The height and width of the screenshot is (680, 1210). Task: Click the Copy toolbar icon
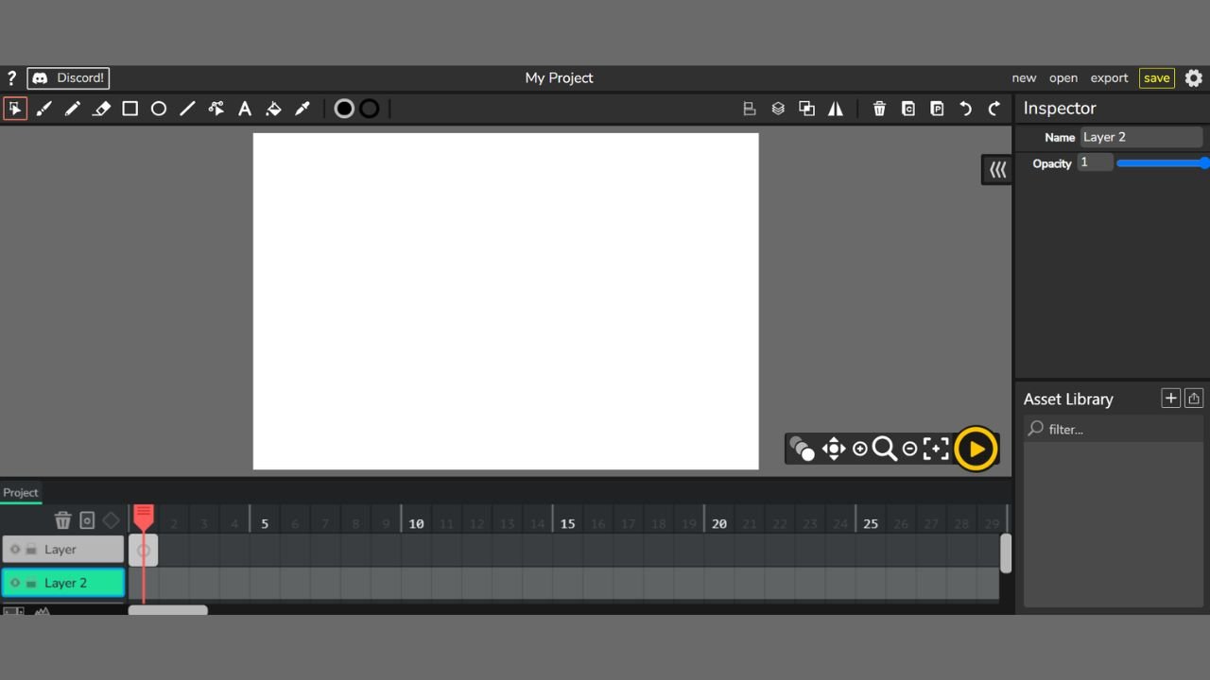(x=908, y=109)
